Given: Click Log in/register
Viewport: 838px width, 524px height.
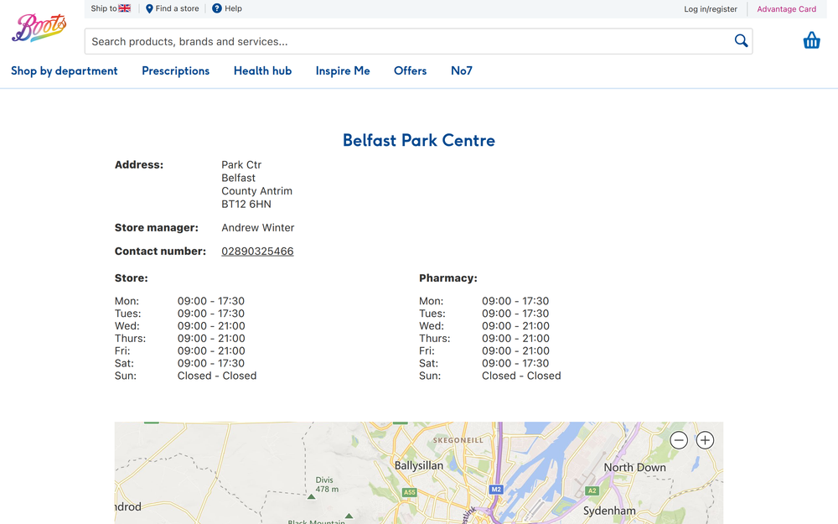Looking at the screenshot, I should point(711,9).
